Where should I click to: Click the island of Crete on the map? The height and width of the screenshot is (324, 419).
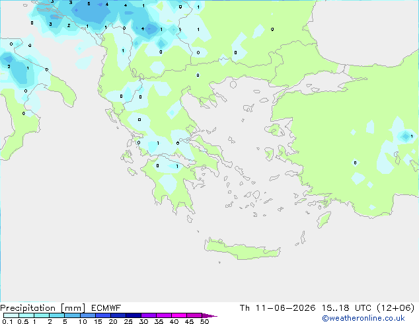click(x=242, y=250)
